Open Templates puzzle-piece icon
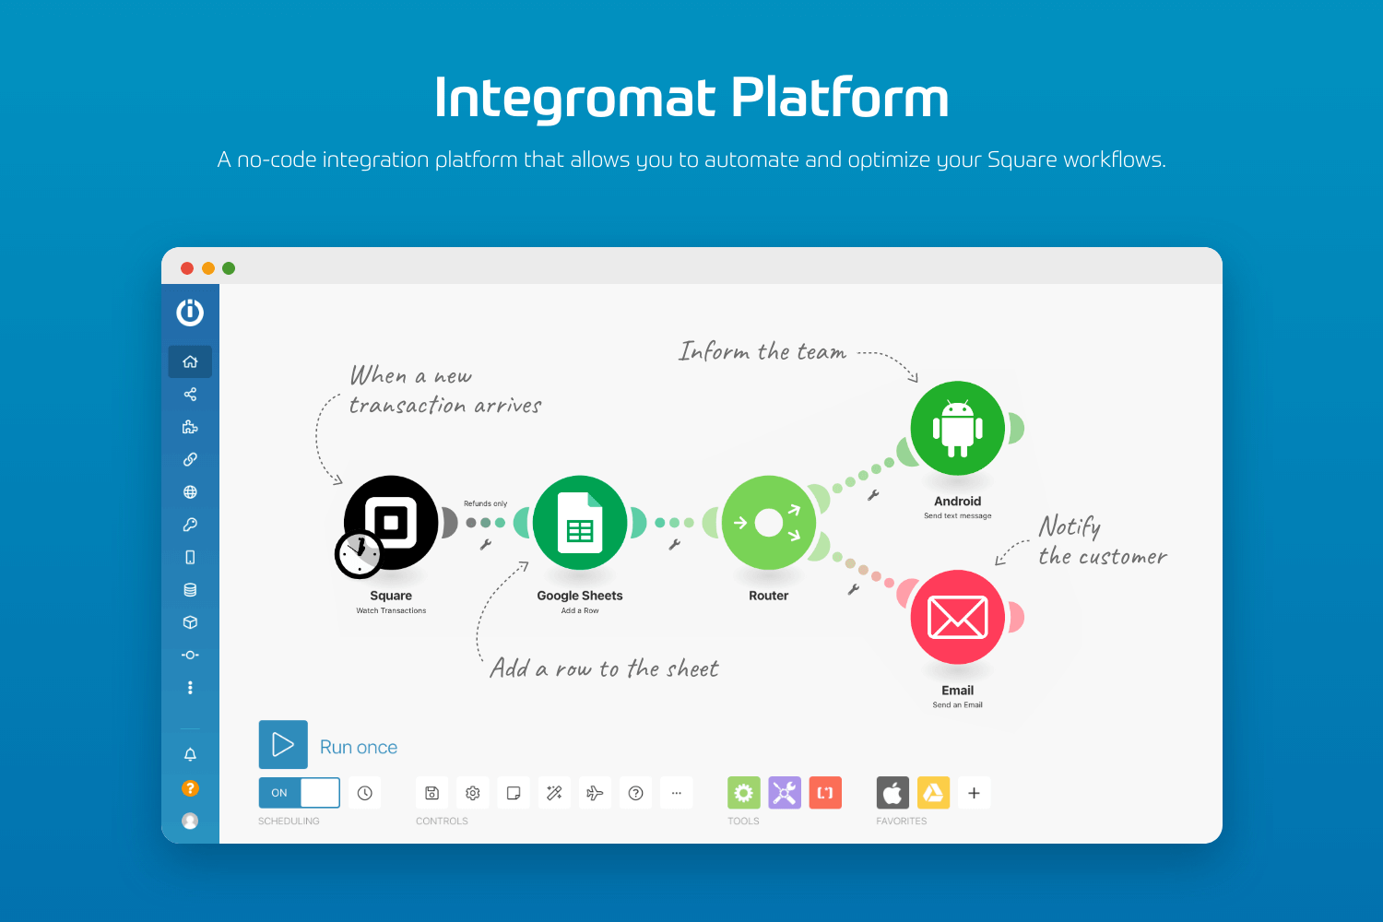The image size is (1383, 922). (190, 427)
